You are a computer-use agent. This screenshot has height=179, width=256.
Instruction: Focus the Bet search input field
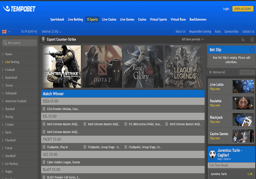[20, 43]
